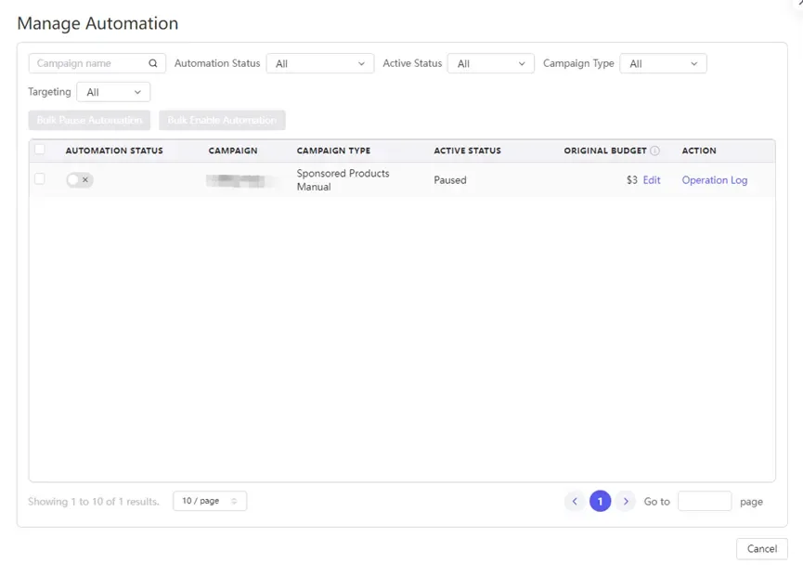Click the Edit link next to $3 budget
The image size is (803, 577).
pos(652,180)
